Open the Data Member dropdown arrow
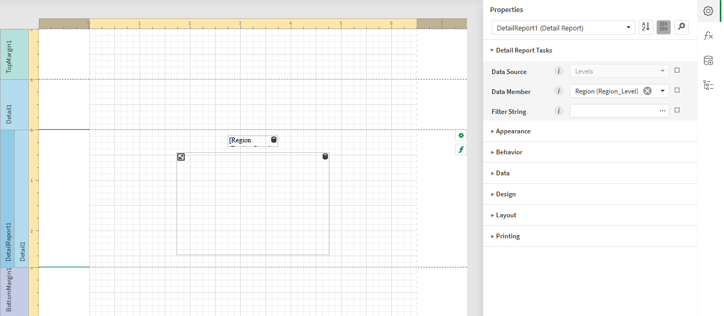 [662, 90]
